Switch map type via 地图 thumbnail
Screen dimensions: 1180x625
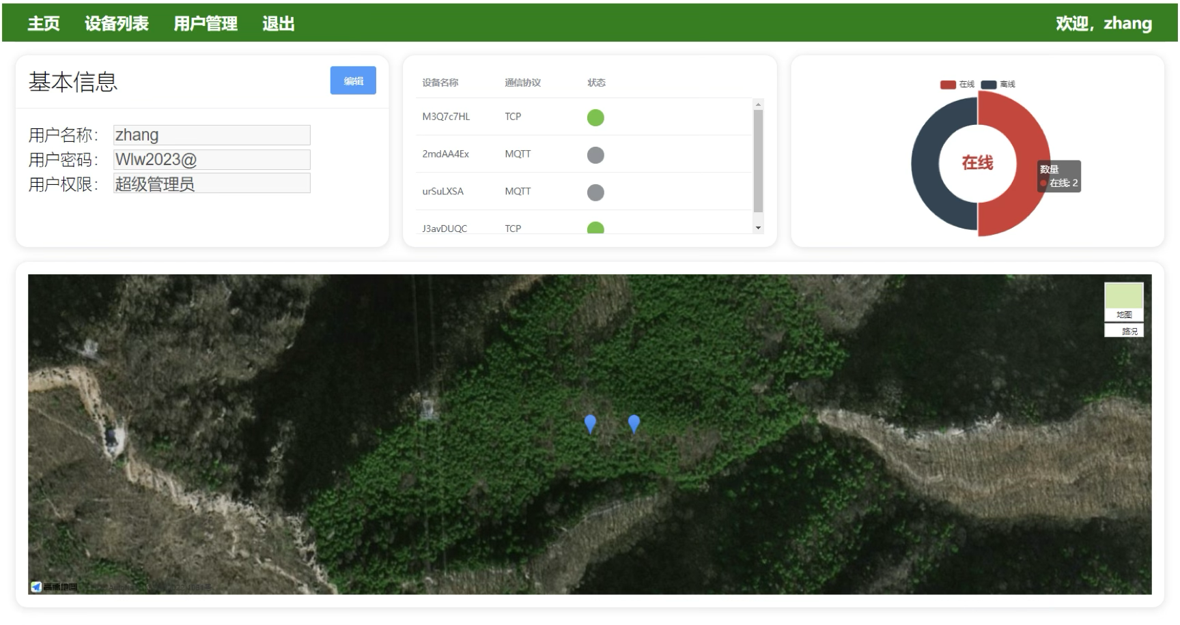[x=1124, y=302]
